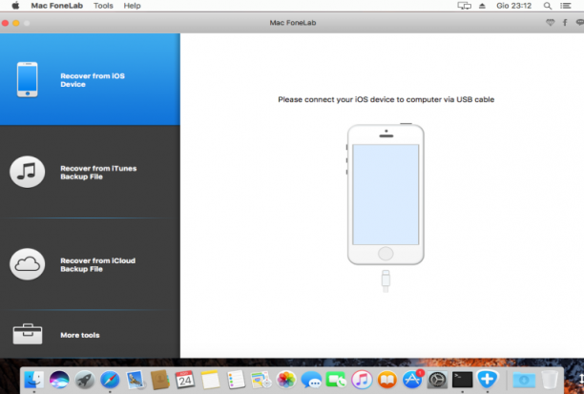
Task: Open the Mac FoneLab menu
Action: pos(56,6)
